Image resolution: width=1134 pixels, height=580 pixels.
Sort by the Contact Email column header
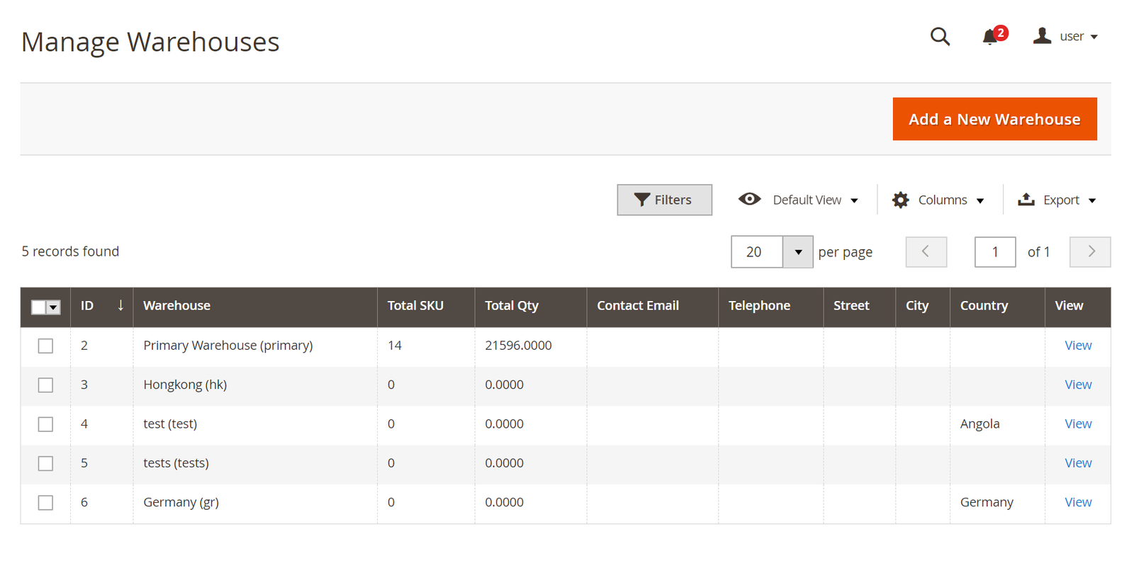click(653, 306)
